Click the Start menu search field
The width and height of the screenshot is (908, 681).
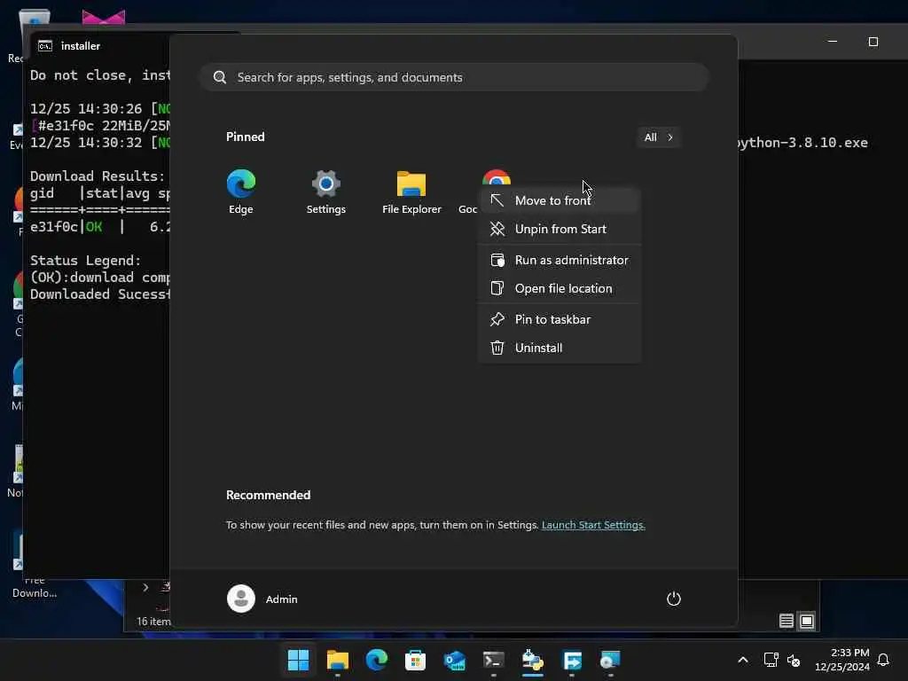[455, 77]
